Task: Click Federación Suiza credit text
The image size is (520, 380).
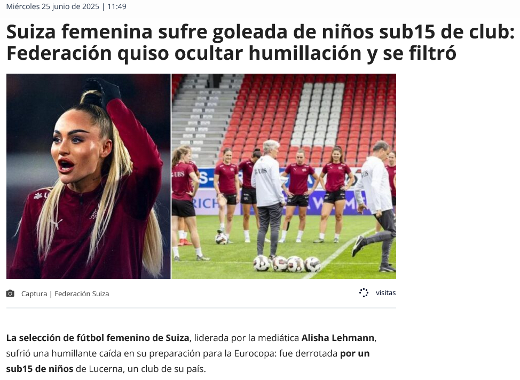Action: coord(82,294)
